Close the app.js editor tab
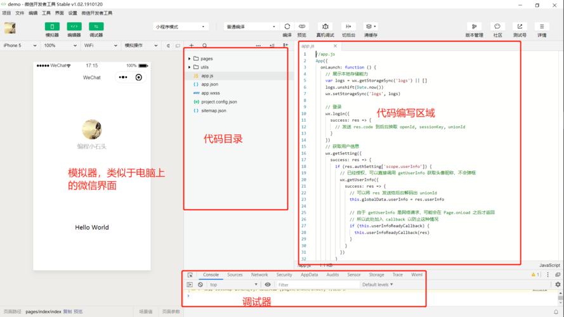564x317 pixels. click(x=335, y=46)
